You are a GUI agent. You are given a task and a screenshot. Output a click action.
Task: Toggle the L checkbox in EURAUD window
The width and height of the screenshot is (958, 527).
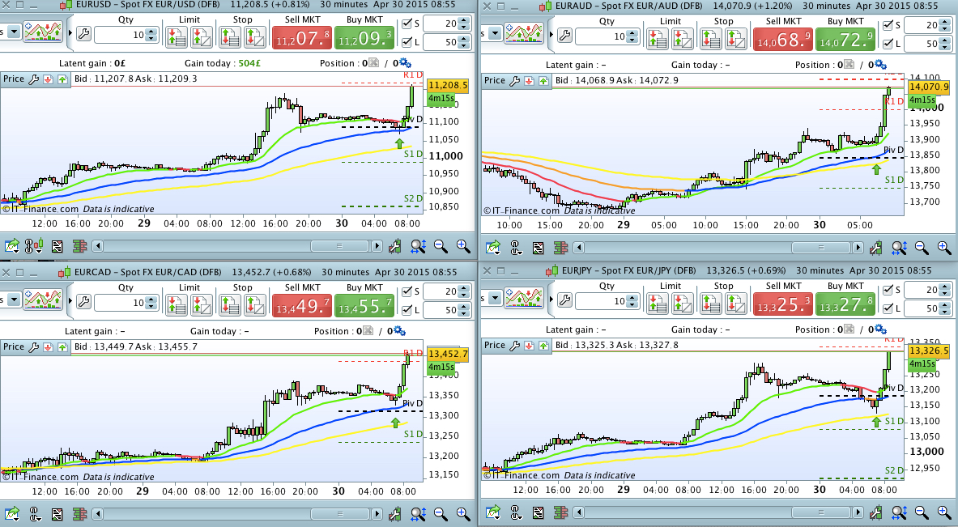click(x=888, y=44)
